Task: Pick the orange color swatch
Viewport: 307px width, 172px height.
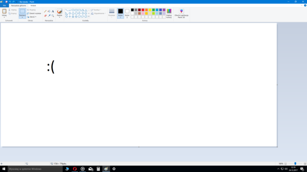Action: click(x=147, y=10)
